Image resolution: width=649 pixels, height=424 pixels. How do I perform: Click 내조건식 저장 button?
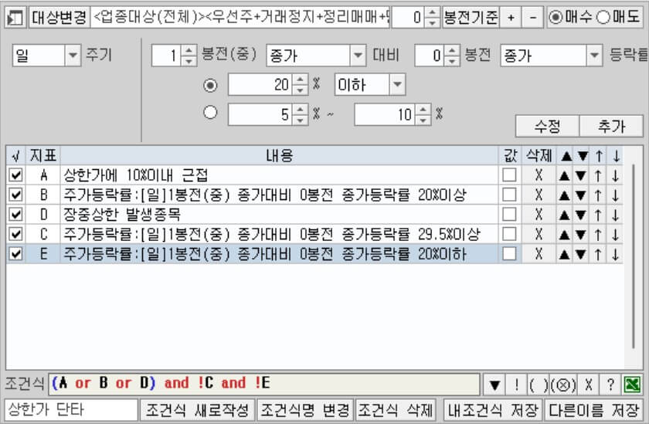[x=493, y=410]
